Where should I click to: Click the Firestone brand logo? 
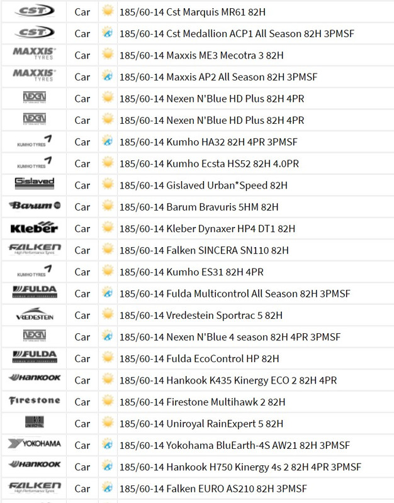pos(35,401)
